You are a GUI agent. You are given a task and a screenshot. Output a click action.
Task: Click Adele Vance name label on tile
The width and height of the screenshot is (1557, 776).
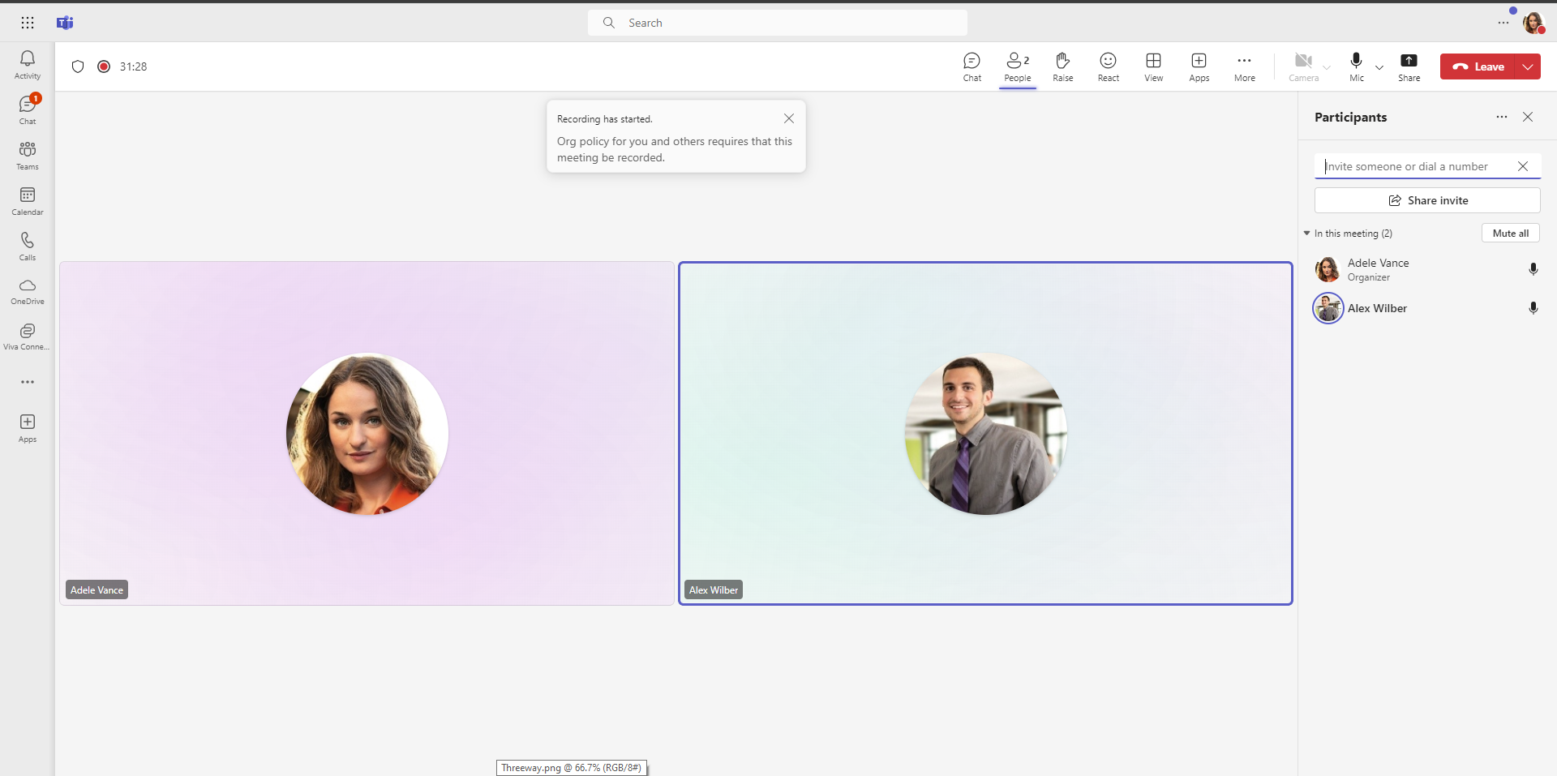[x=97, y=590]
